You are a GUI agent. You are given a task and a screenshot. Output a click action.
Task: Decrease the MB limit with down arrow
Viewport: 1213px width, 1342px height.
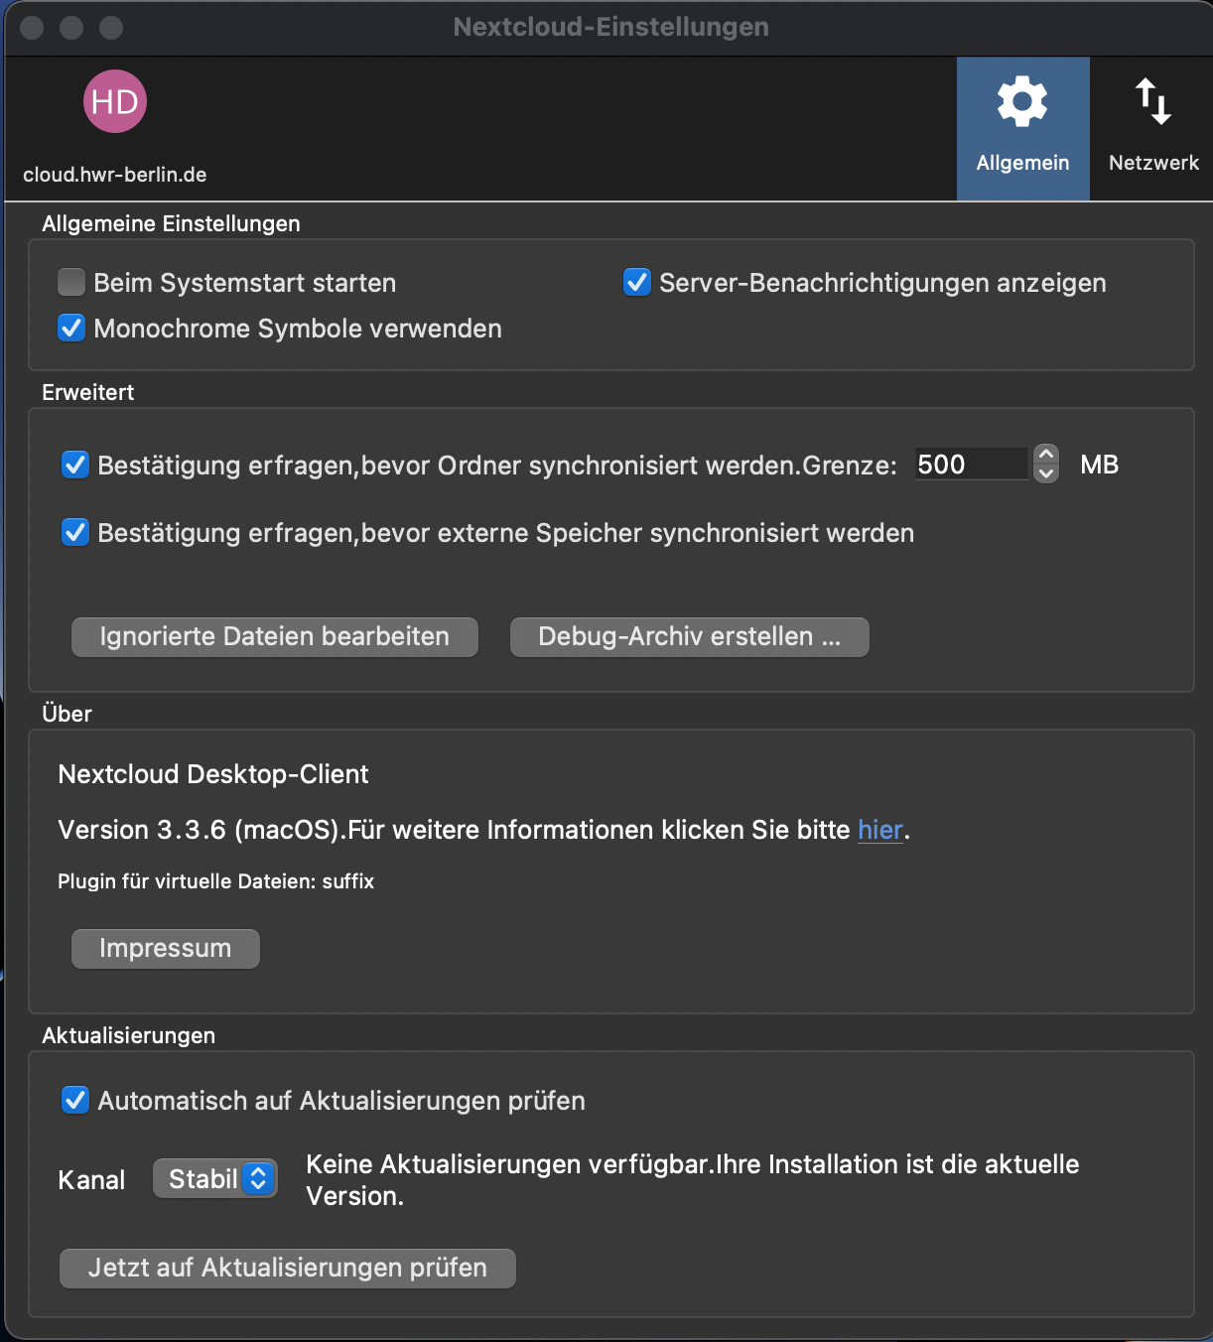pyautogui.click(x=1046, y=473)
